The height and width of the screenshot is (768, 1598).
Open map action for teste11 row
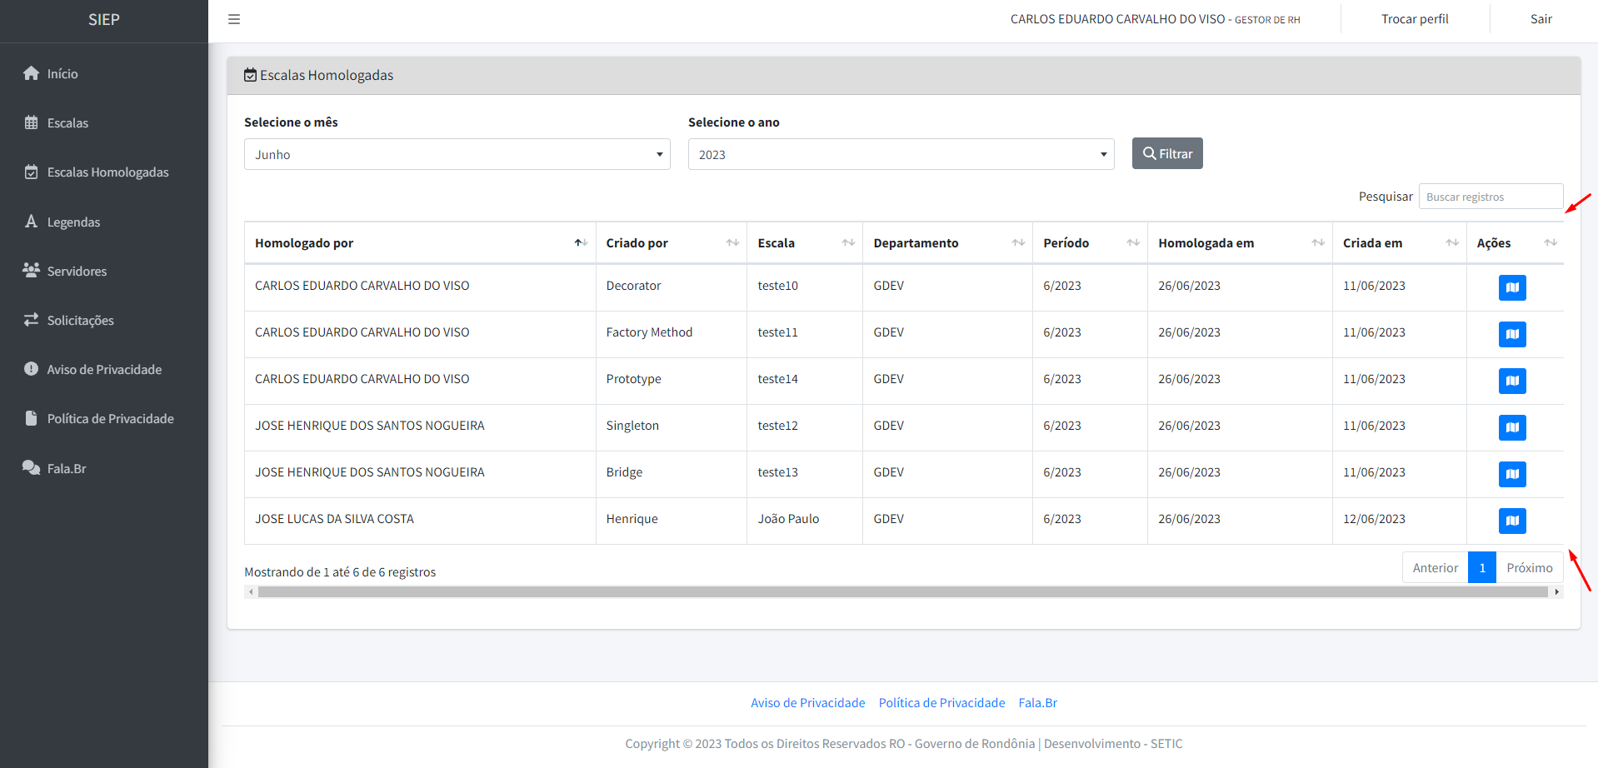(1512, 334)
